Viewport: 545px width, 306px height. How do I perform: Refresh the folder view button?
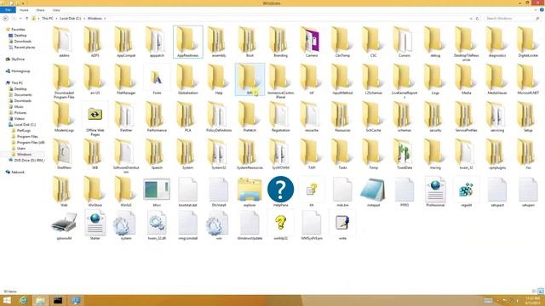coord(477,19)
